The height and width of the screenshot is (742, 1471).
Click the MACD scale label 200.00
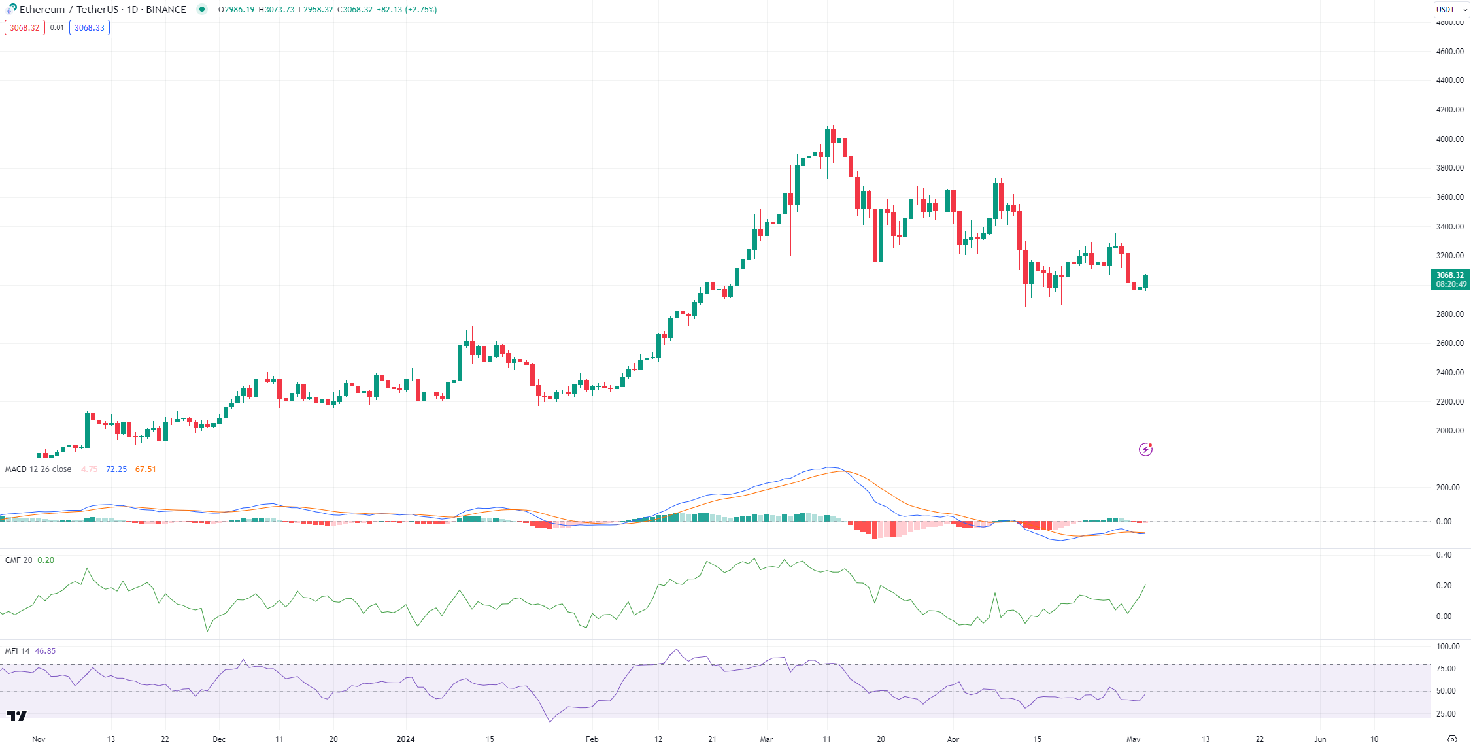(1447, 487)
